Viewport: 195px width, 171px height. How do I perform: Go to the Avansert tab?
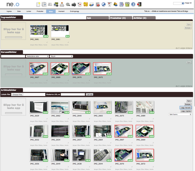click(x=61, y=11)
